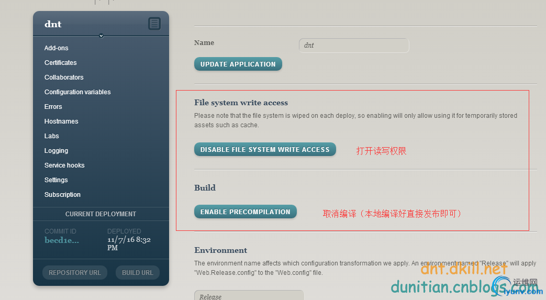Screen dimensions: 546x300
Task: Open the Certificates section
Action: (x=61, y=63)
